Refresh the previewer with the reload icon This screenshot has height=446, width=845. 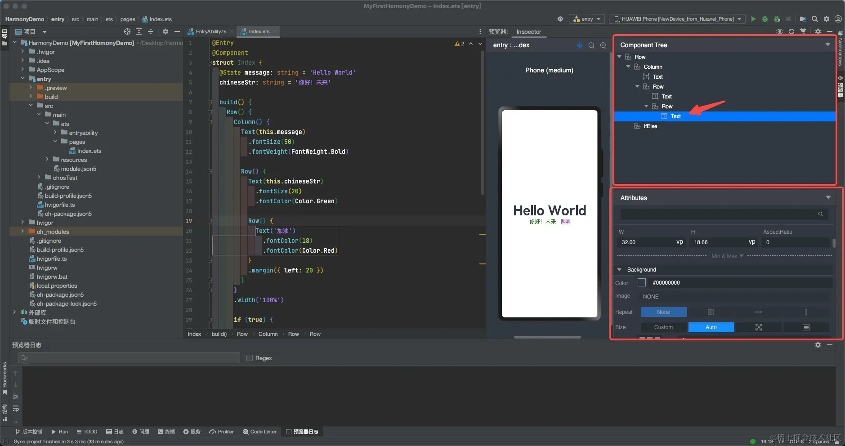(791, 31)
